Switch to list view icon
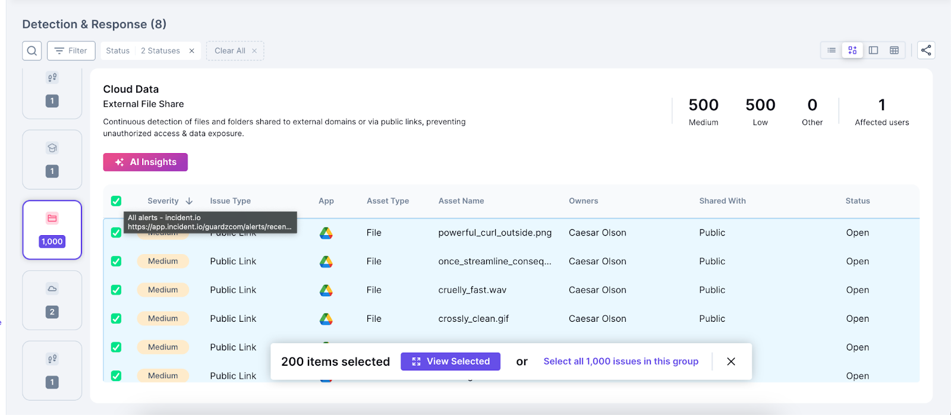 click(832, 50)
